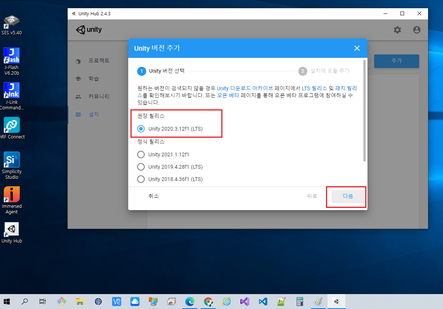The height and width of the screenshot is (309, 443).
Task: Select Unity 2020.3.12f1 (LTS) radio button
Action: click(141, 129)
